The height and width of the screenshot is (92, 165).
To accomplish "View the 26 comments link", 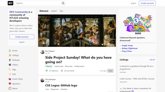I will (68, 71).
